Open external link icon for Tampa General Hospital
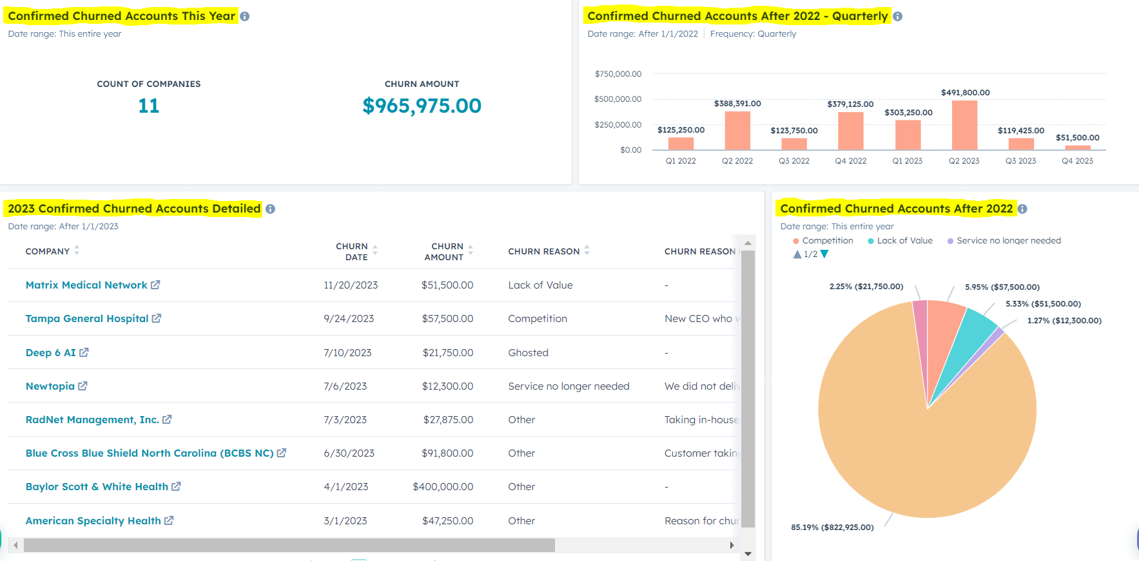The width and height of the screenshot is (1139, 561). pos(157,318)
